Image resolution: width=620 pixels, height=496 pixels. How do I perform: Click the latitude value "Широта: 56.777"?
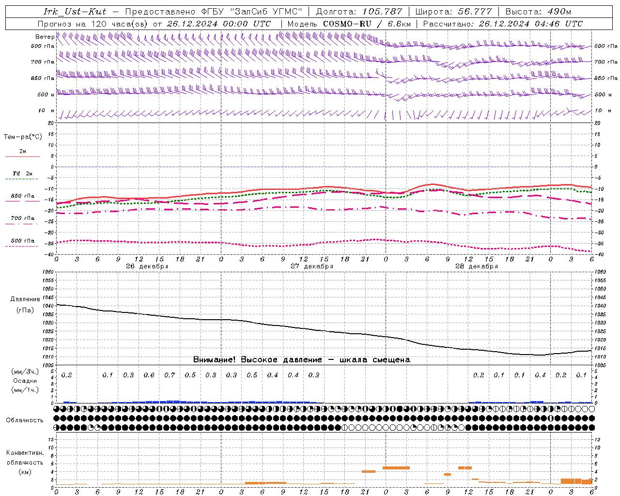coord(453,12)
